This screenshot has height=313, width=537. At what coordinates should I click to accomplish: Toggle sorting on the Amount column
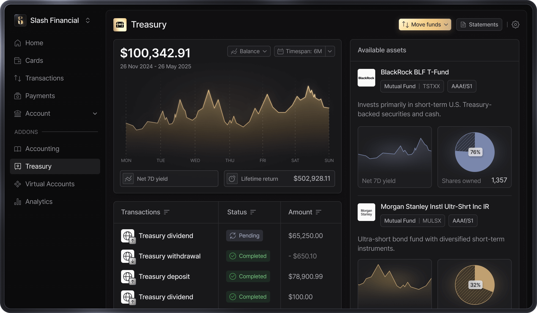point(318,212)
